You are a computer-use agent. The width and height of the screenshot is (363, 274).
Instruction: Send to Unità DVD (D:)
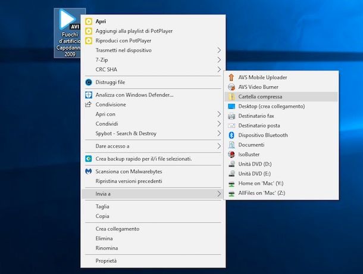click(281, 164)
